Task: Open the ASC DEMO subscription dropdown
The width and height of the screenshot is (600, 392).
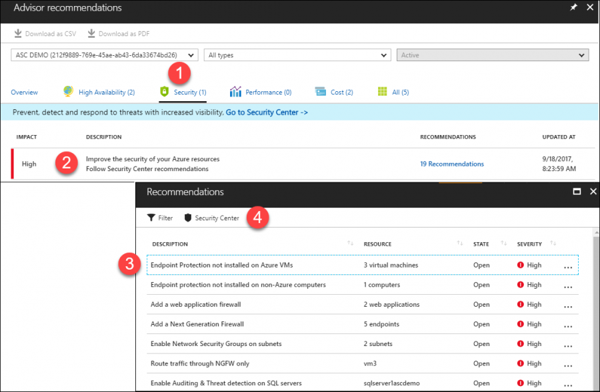Action: click(105, 55)
